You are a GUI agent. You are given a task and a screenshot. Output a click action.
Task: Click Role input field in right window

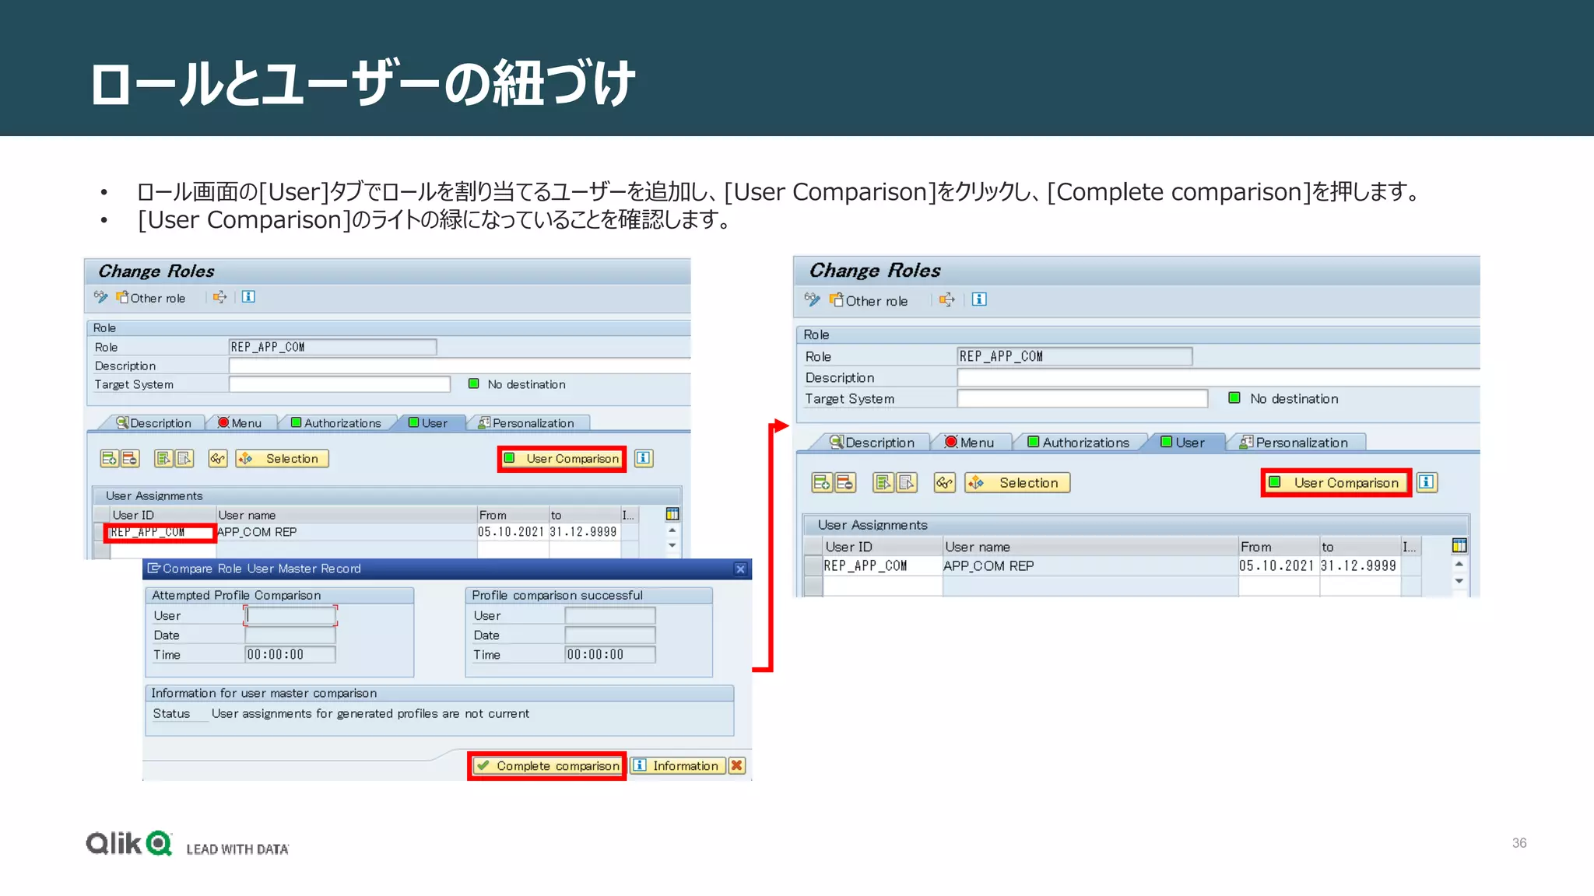(x=1074, y=356)
